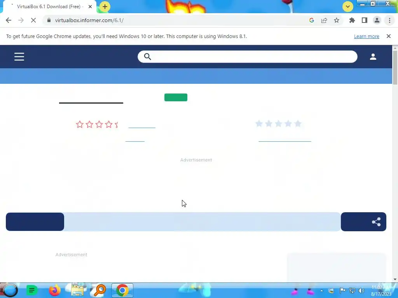Open File Explorer from taskbar

(x=77, y=290)
